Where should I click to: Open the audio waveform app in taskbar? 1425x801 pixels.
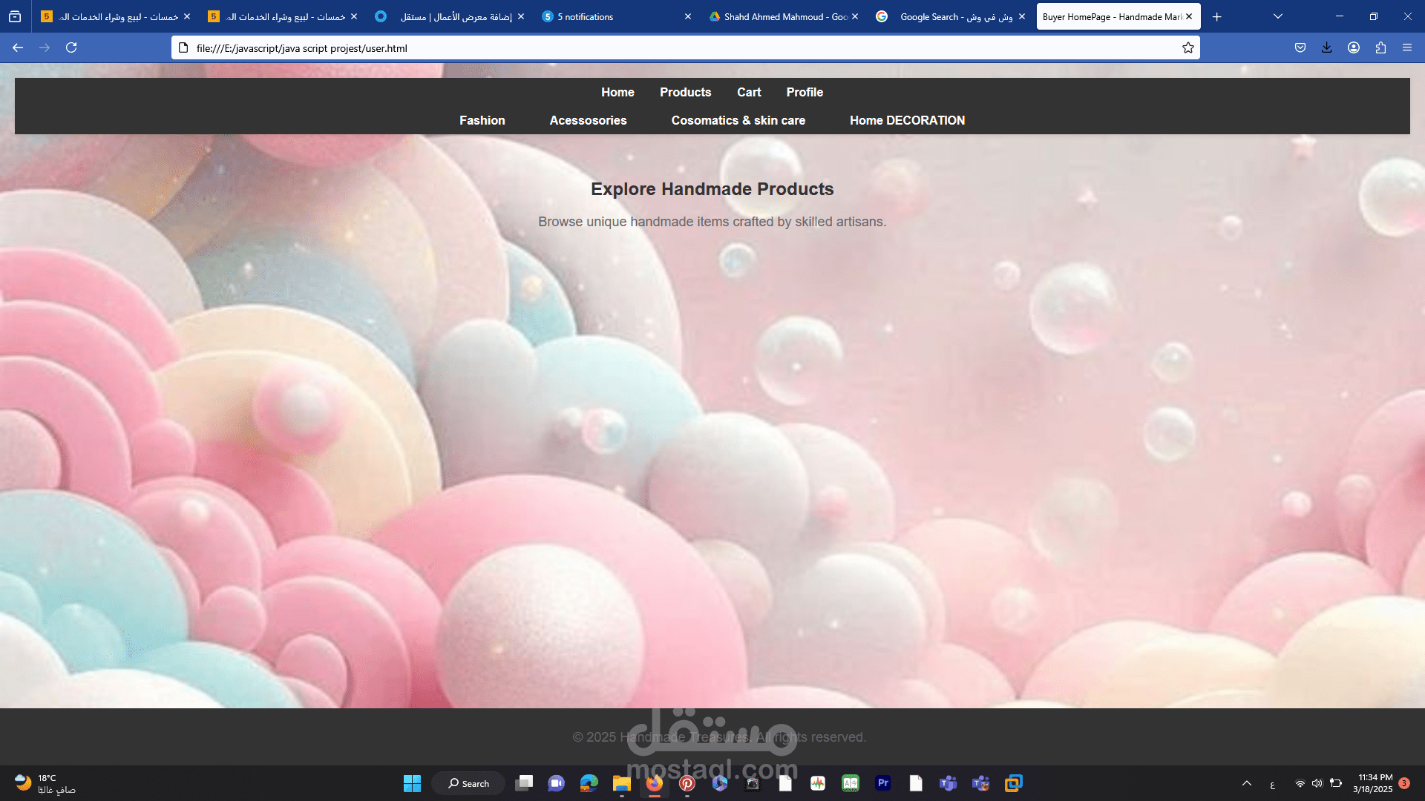818,783
